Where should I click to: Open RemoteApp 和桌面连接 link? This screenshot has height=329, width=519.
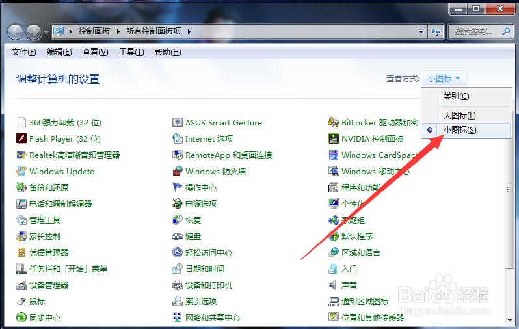pos(229,155)
